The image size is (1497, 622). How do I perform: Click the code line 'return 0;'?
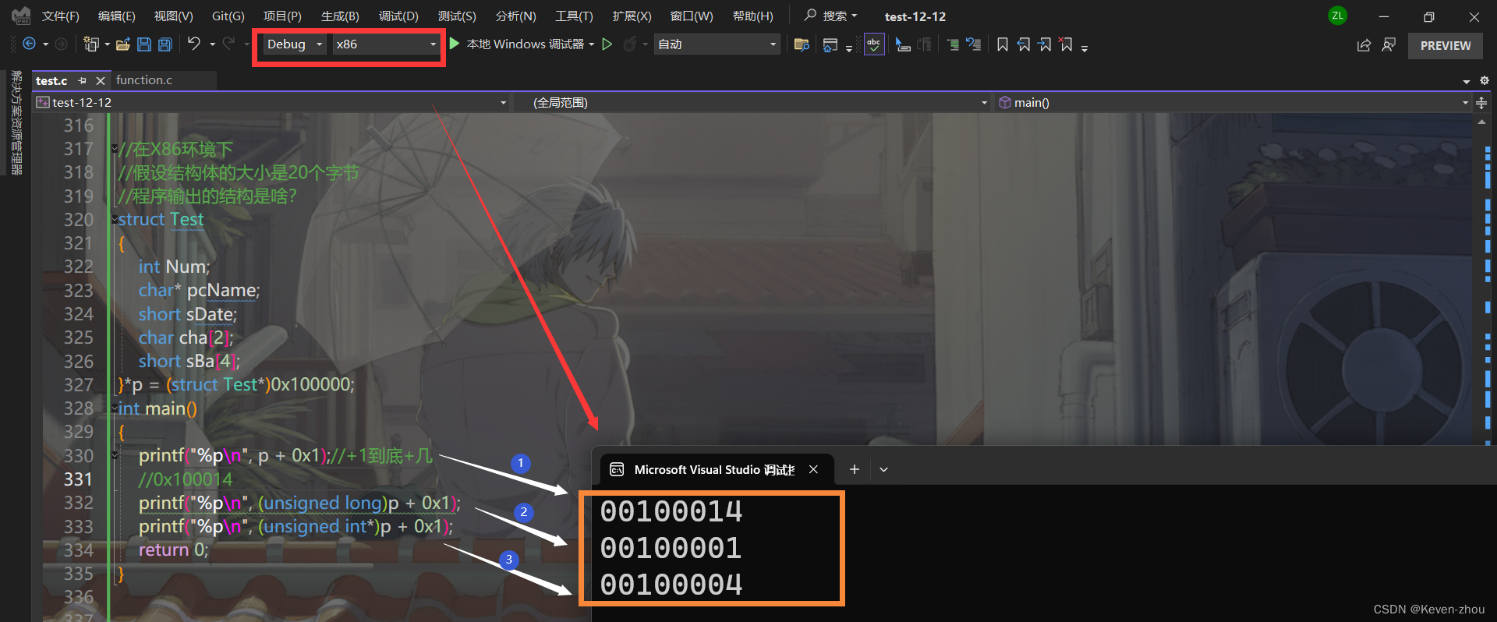(x=173, y=550)
